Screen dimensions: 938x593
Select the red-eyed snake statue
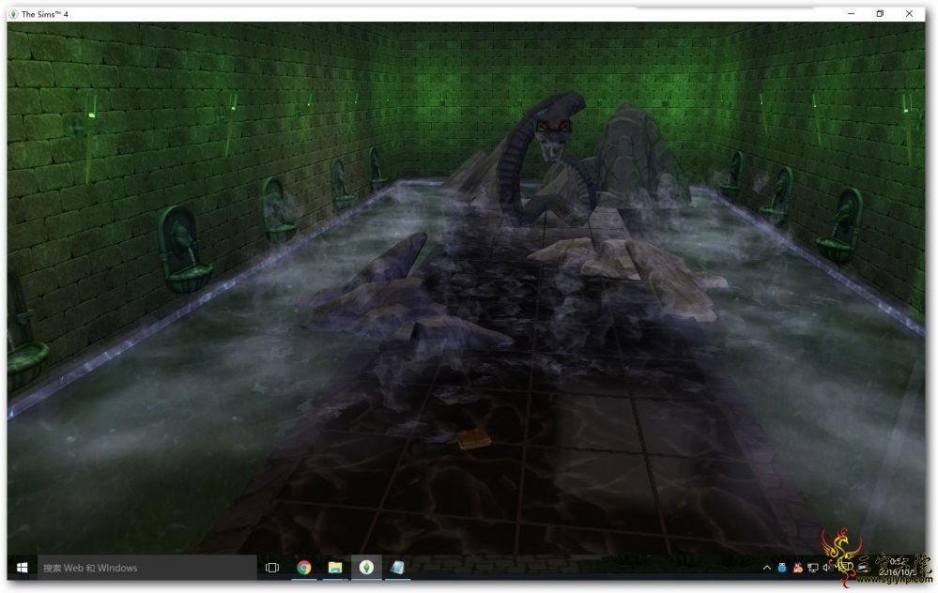(x=545, y=159)
